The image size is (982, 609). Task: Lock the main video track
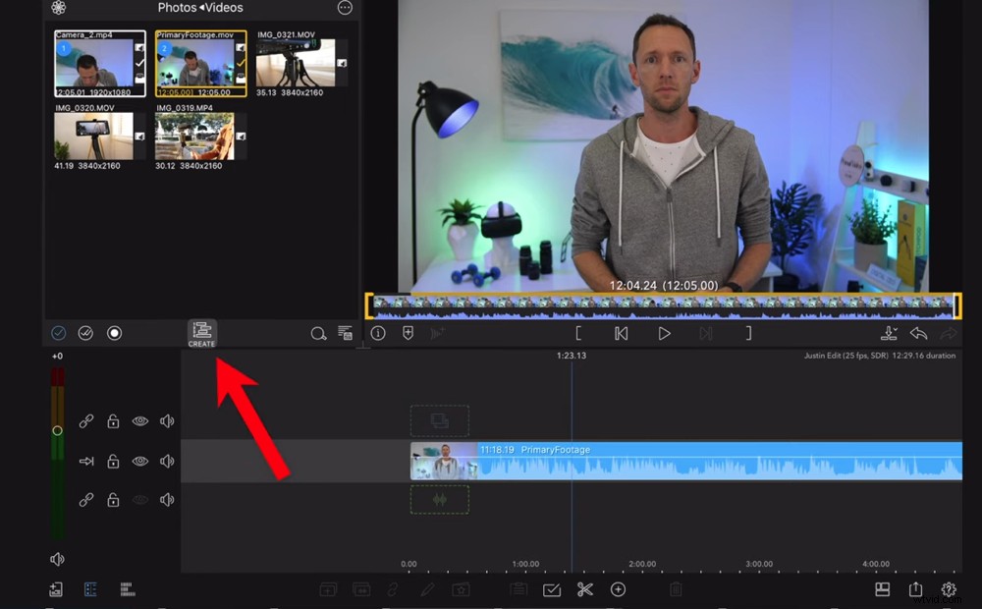[x=113, y=461]
